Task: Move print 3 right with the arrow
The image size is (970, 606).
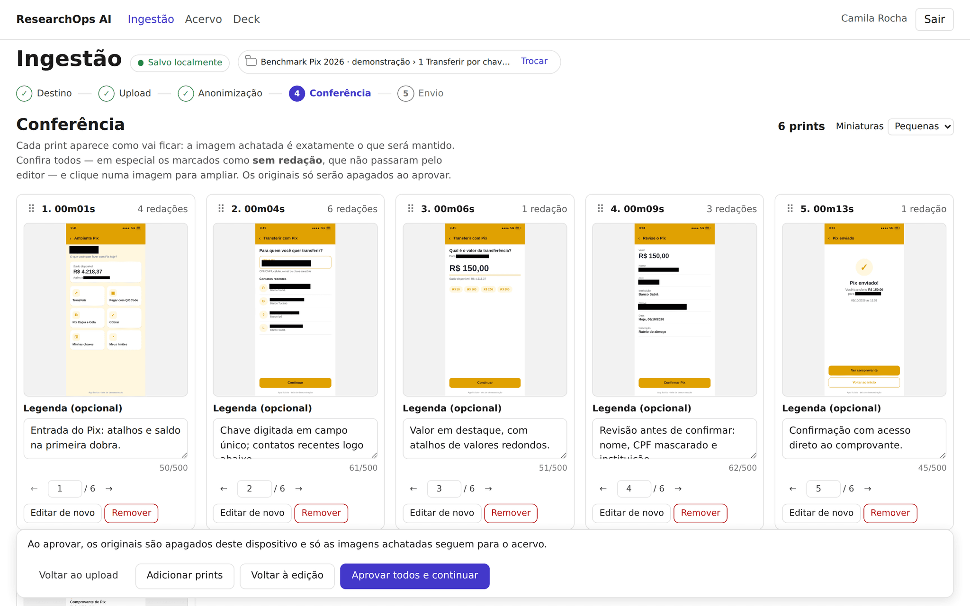Action: tap(488, 489)
